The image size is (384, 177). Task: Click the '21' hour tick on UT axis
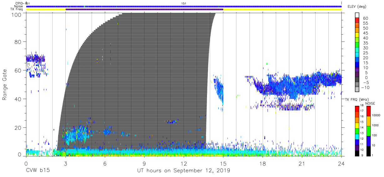pos(302,164)
